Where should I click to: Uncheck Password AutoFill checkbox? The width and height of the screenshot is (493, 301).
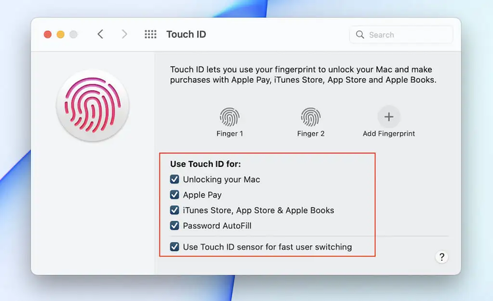tap(174, 225)
